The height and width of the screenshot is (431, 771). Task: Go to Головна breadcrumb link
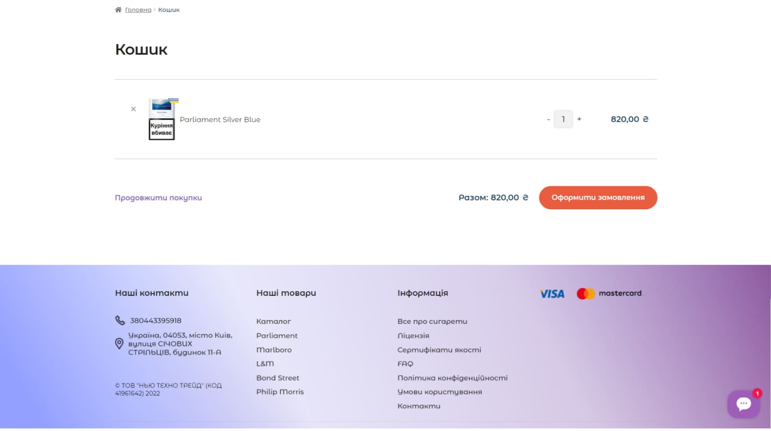138,10
